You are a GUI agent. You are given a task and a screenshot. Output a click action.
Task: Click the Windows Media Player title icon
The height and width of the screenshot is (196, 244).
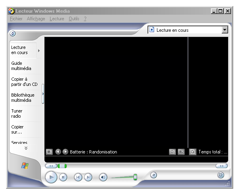click(12, 11)
